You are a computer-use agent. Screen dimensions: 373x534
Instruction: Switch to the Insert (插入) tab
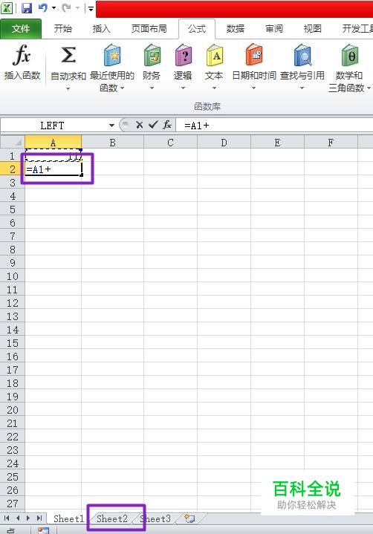[x=102, y=29]
